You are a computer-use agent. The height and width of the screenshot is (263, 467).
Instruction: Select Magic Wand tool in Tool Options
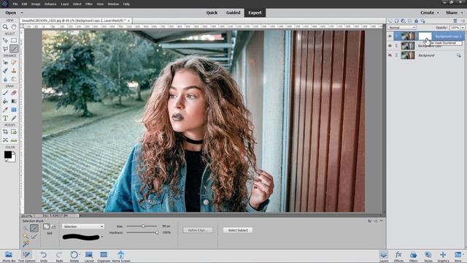[26, 236]
